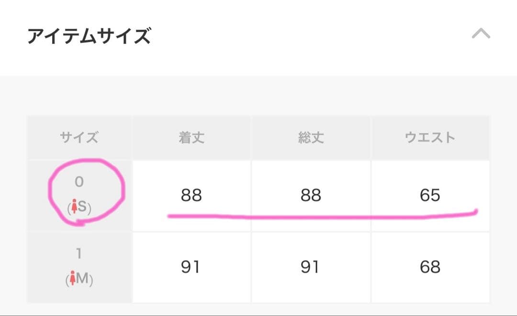Select the size 0 (S) row header

[79, 195]
